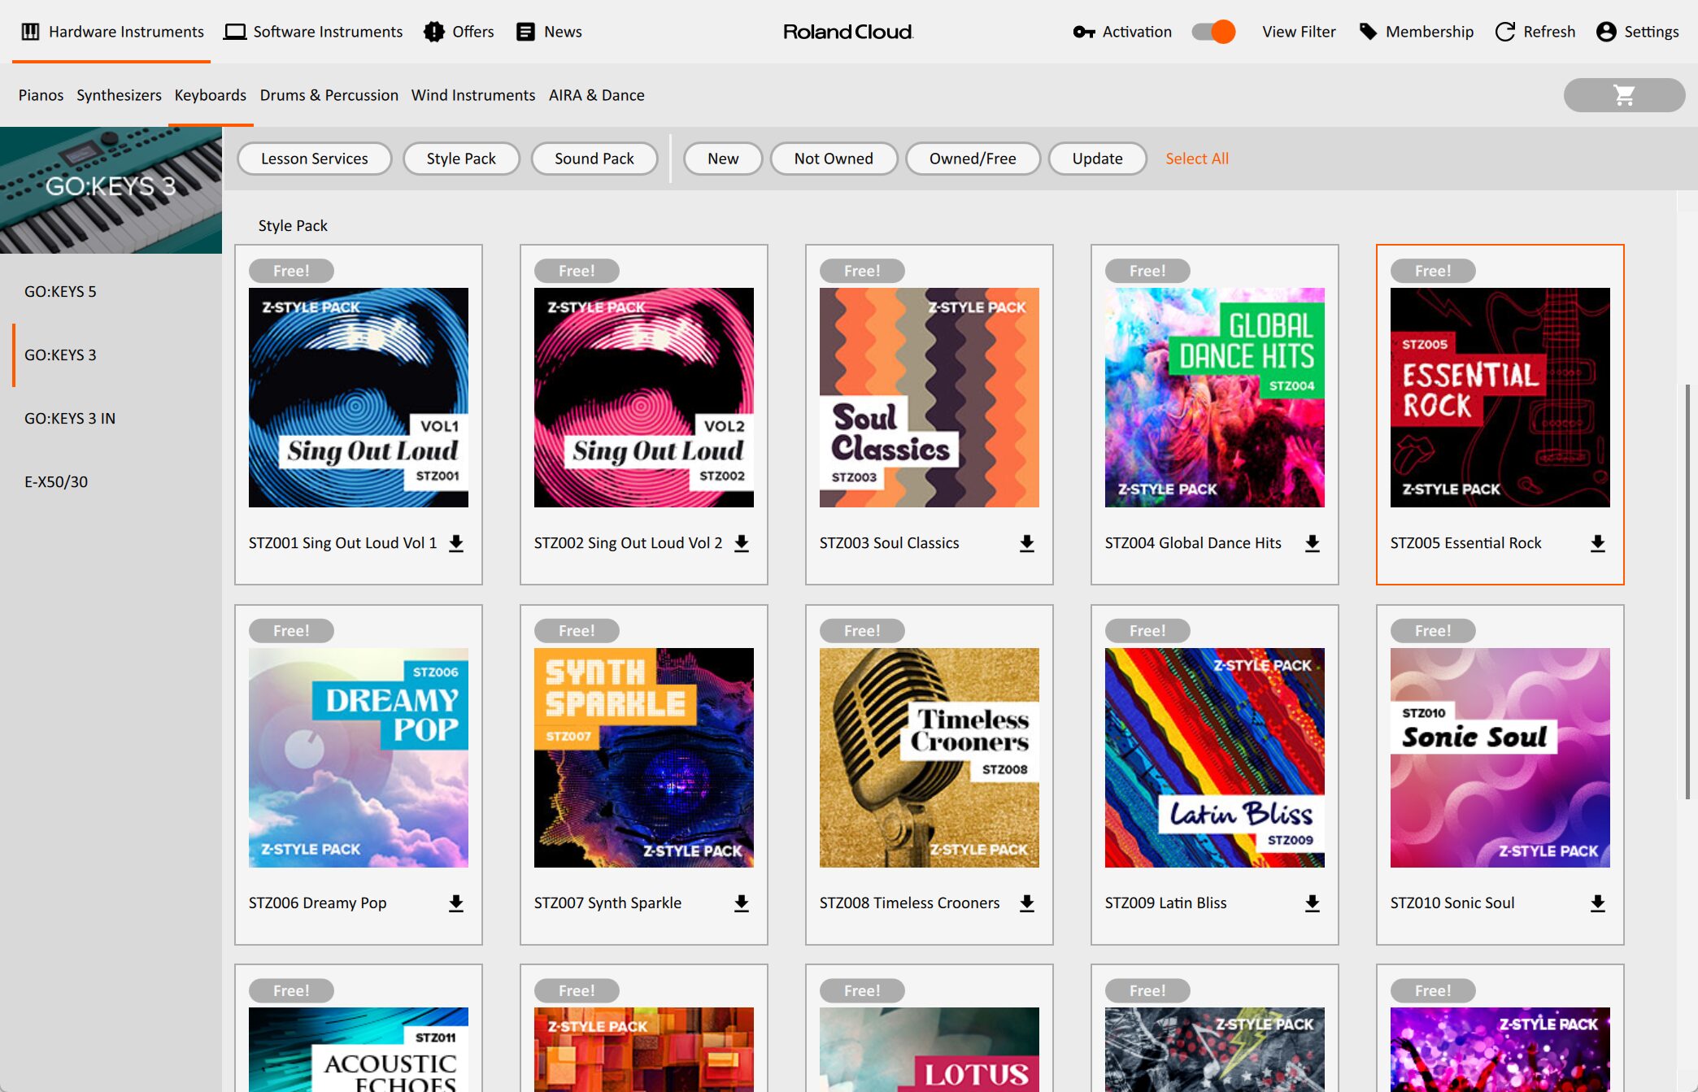The width and height of the screenshot is (1698, 1092).
Task: Open the Dreamy Pop artwork
Action: tap(359, 758)
